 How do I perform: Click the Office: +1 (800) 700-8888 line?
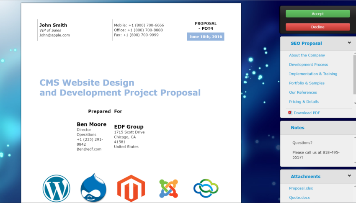point(138,30)
